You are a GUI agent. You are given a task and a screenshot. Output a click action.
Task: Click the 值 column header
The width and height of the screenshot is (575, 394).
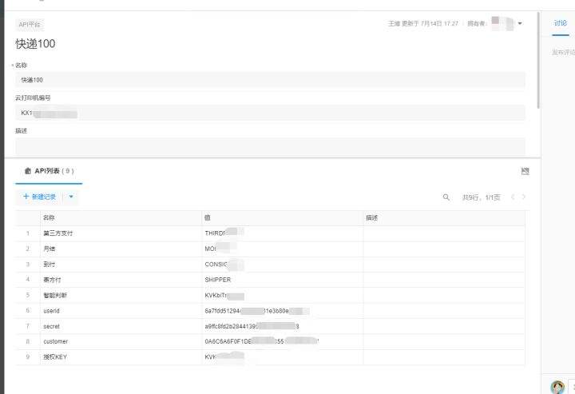click(x=208, y=217)
